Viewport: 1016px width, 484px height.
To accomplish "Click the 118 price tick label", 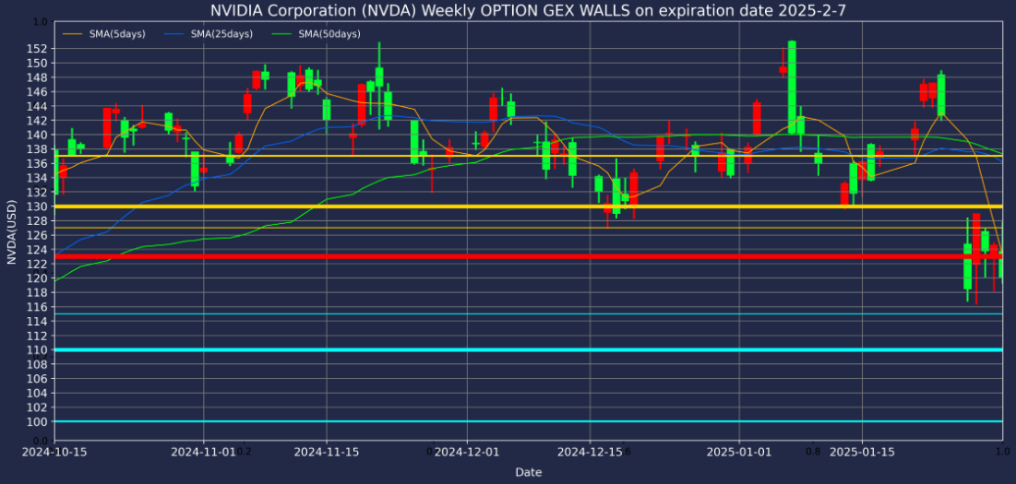I will pyautogui.click(x=38, y=292).
